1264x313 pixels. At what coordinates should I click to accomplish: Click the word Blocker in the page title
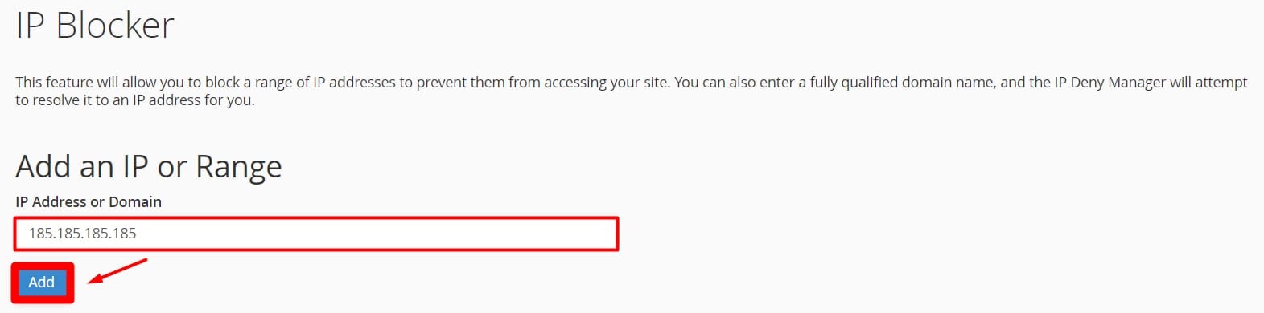(x=115, y=26)
